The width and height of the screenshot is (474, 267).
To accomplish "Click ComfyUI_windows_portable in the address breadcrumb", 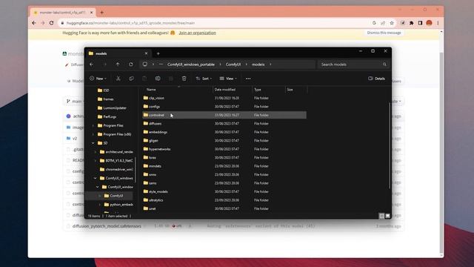I will [x=191, y=65].
